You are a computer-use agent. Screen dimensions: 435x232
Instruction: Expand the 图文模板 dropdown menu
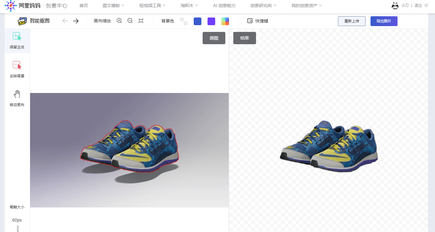coord(113,6)
